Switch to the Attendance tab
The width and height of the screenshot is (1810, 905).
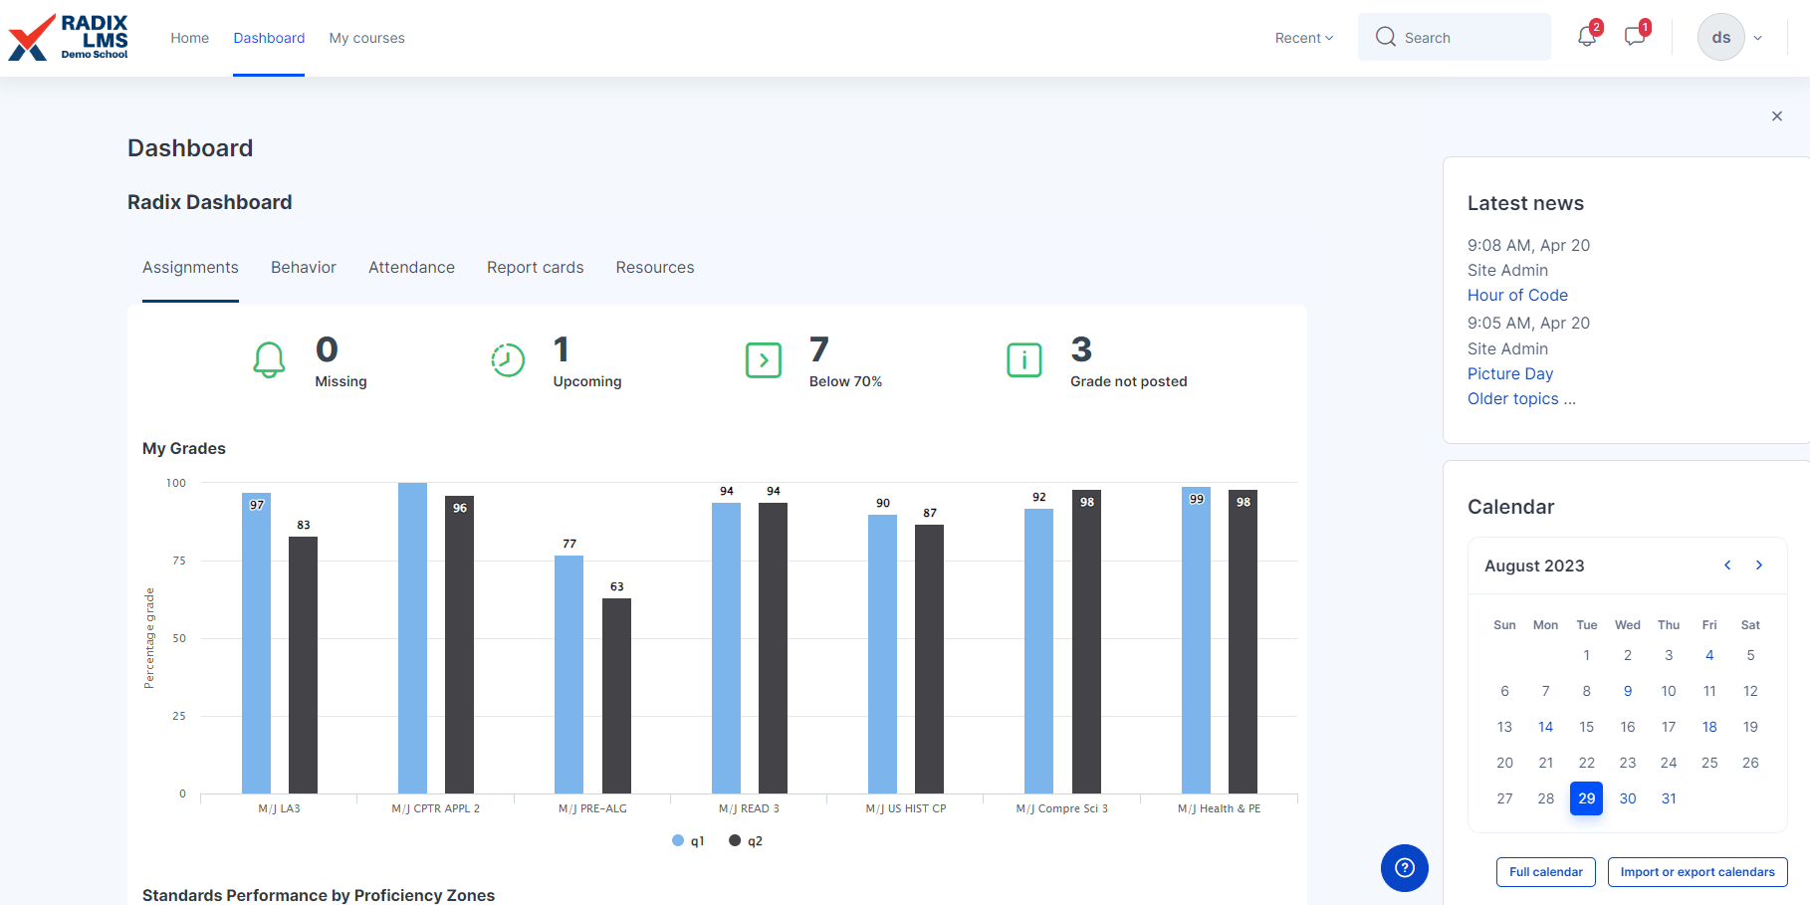pos(411,268)
